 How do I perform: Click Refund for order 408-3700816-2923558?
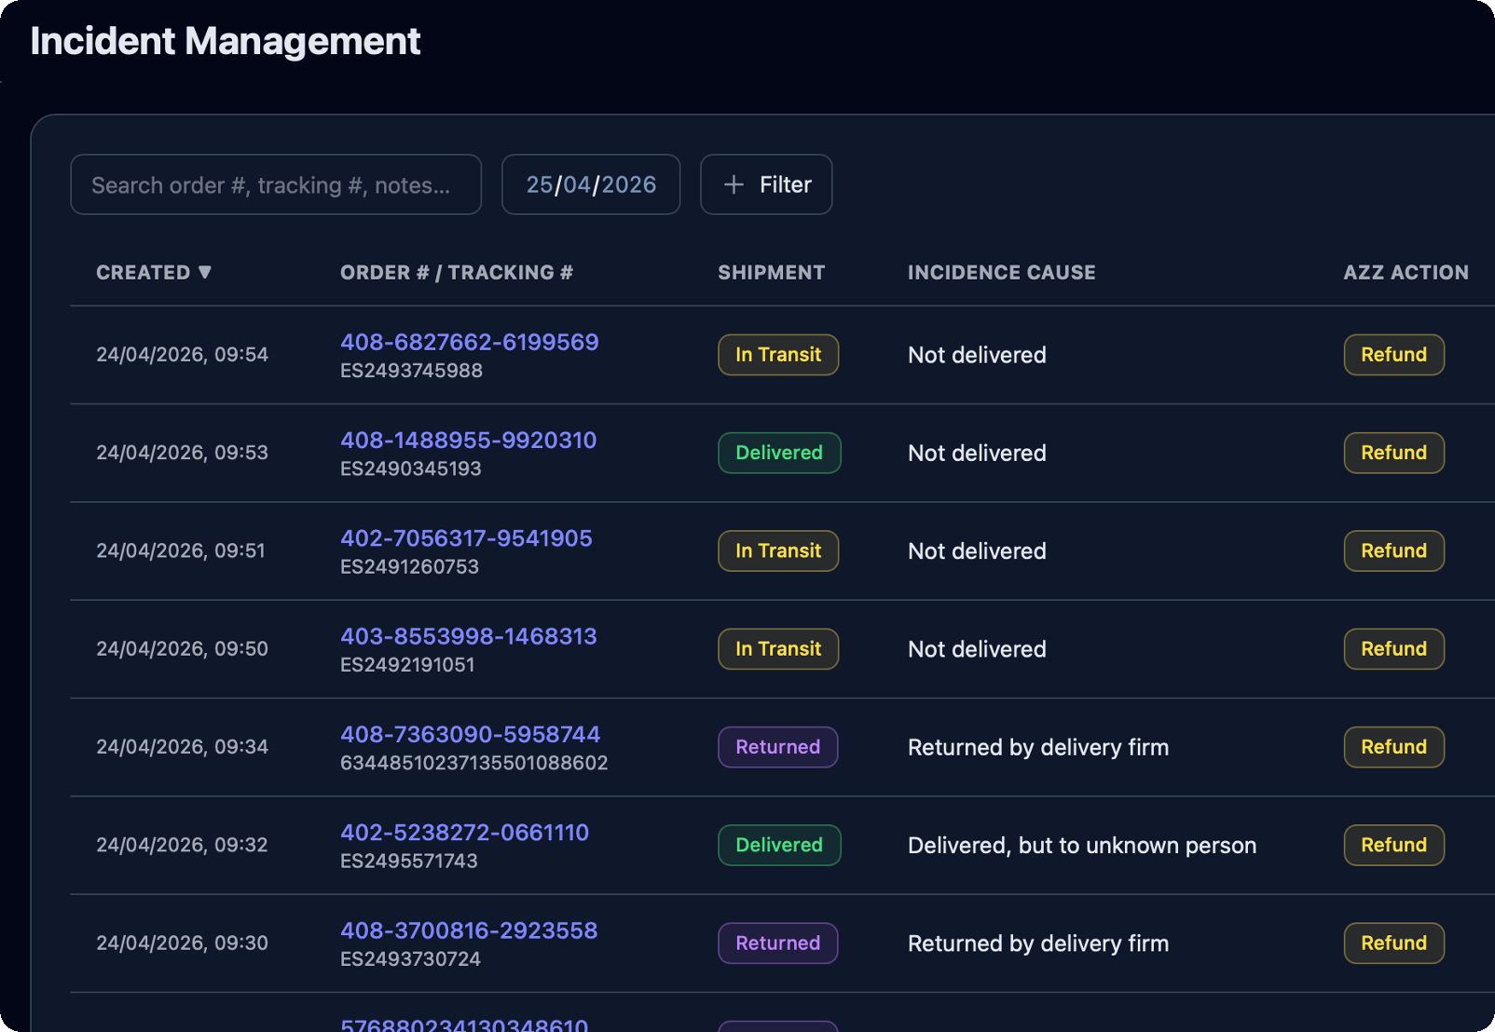tap(1394, 944)
